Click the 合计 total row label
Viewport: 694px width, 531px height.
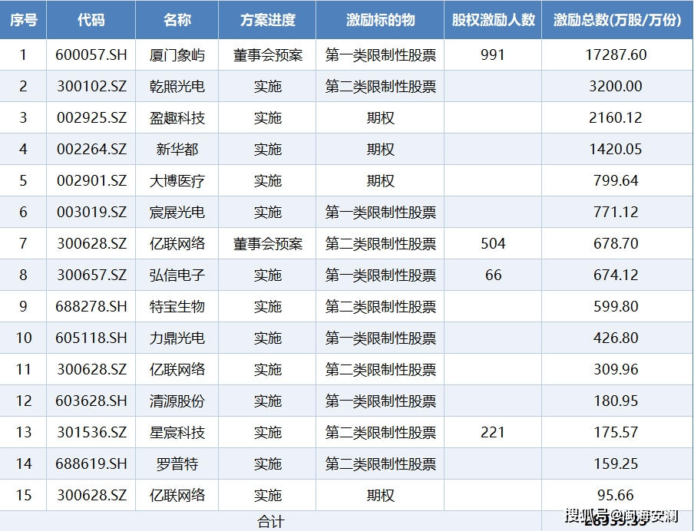pos(270,522)
